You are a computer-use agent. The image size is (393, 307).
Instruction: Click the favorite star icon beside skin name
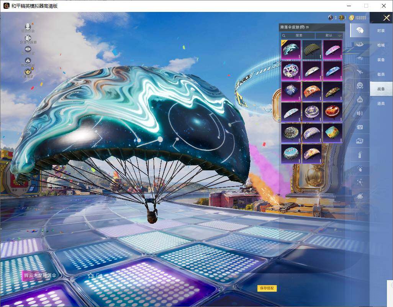point(90,276)
